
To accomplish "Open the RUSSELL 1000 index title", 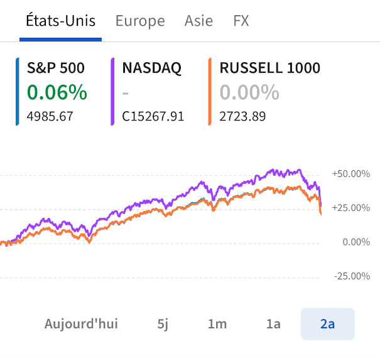I will [x=269, y=68].
